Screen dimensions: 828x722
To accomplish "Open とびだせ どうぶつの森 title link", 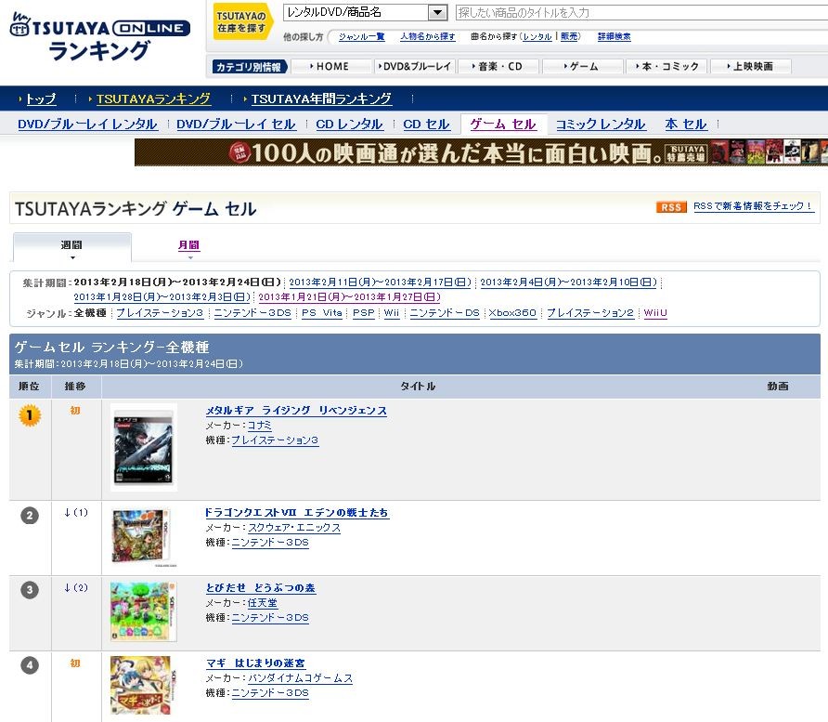I will pos(260,588).
